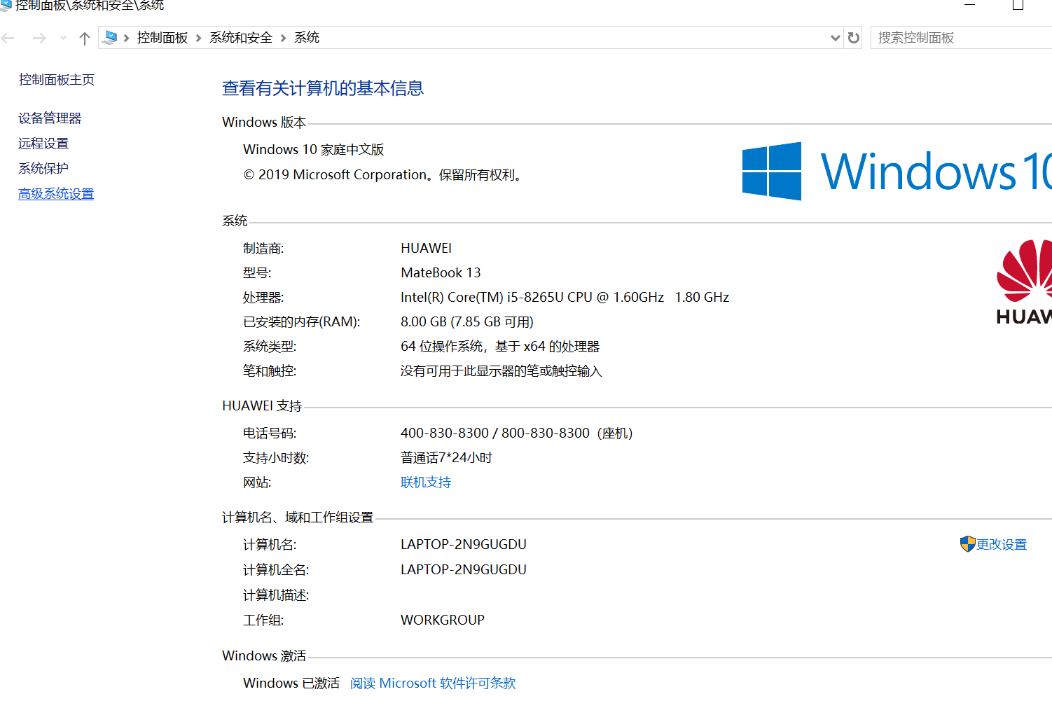Screen dimensions: 1052x701
Task: Open 系统保护 from sidebar
Action: pyautogui.click(x=43, y=169)
